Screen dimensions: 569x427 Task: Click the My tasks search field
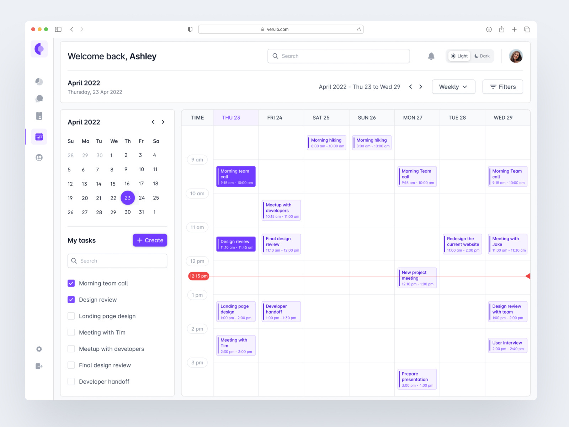click(x=117, y=260)
